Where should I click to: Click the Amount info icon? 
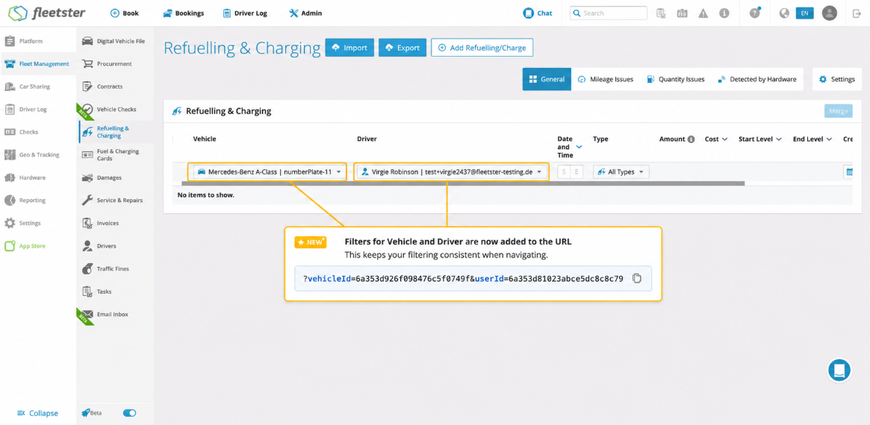tap(692, 139)
